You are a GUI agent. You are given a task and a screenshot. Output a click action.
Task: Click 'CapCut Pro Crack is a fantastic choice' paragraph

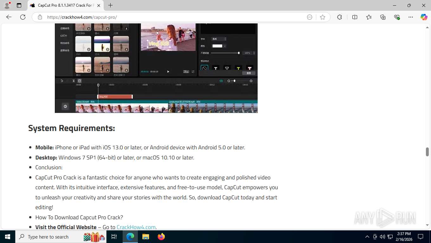(x=157, y=192)
